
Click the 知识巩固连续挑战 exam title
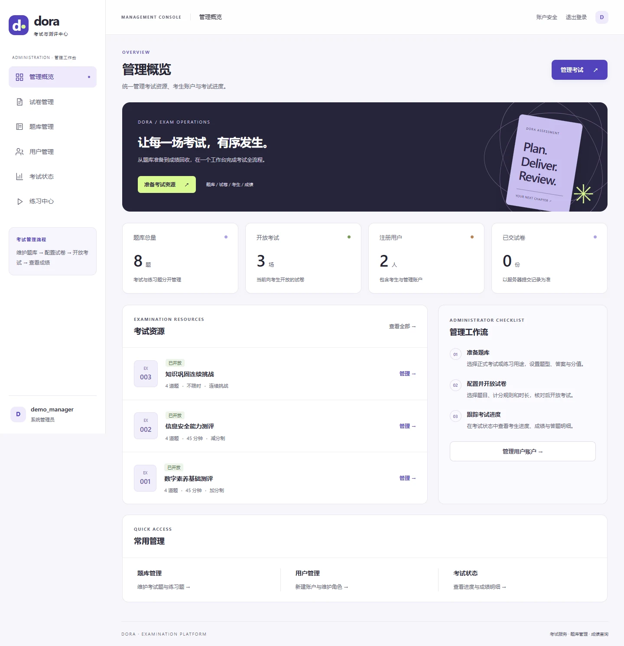190,374
